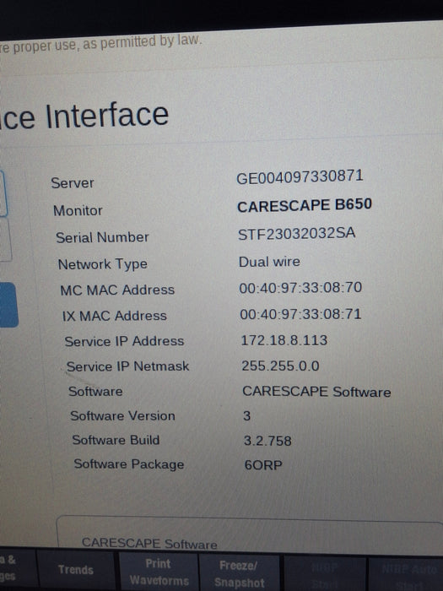
Task: Select Print Waveforms in bottom bar
Action: point(159,572)
